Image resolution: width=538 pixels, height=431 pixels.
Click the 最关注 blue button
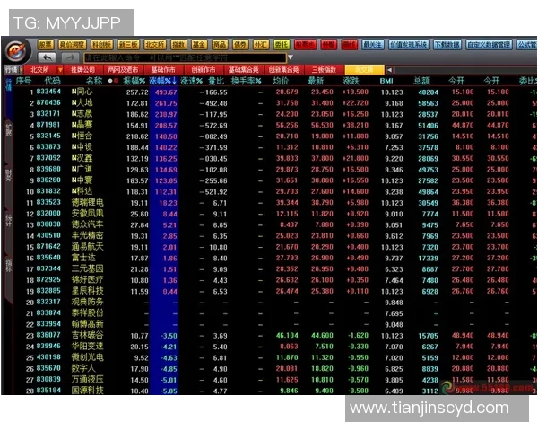(372, 45)
